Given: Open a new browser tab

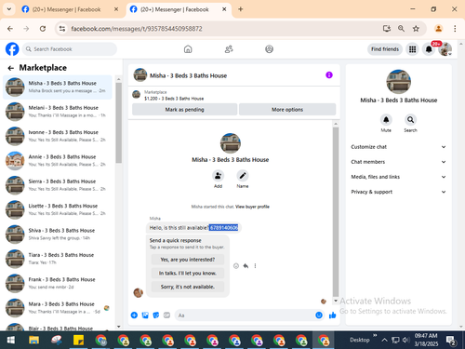Looking at the screenshot, I should point(241,9).
